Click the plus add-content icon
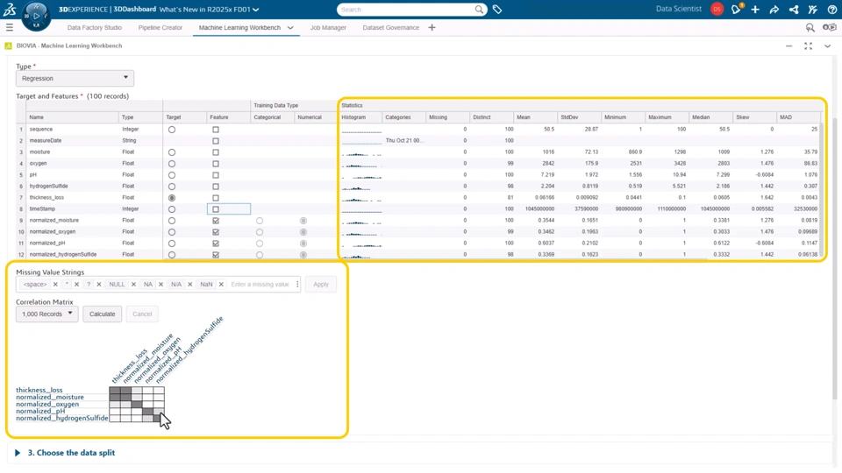The width and height of the screenshot is (842, 473). coord(755,10)
